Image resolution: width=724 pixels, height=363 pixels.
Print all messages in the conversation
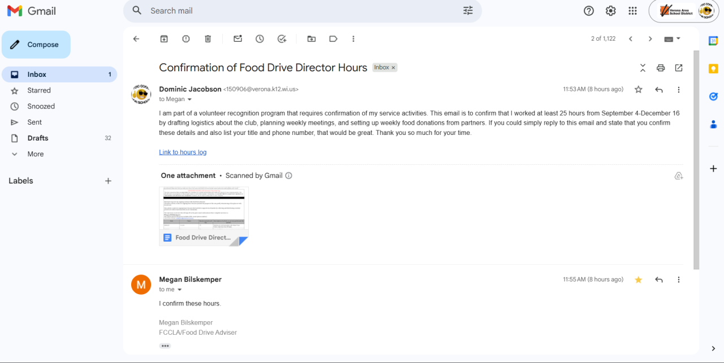coord(661,68)
